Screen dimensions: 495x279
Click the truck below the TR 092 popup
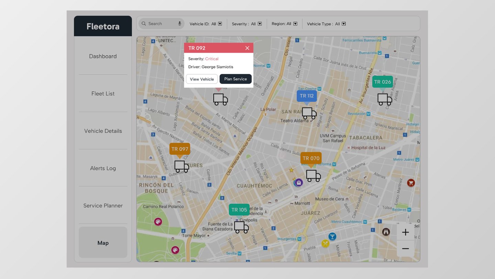(x=220, y=99)
